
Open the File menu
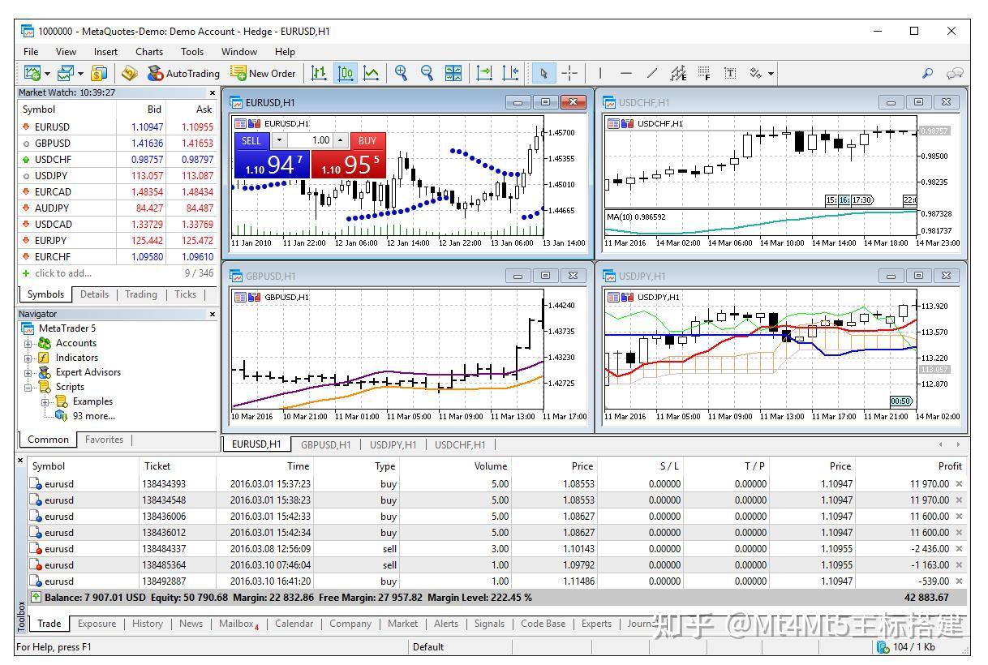point(31,51)
